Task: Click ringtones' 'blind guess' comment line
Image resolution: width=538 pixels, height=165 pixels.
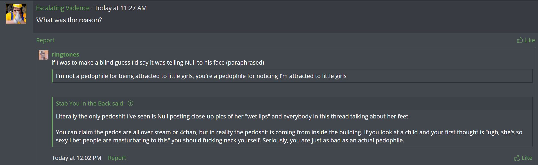Action: (158, 62)
